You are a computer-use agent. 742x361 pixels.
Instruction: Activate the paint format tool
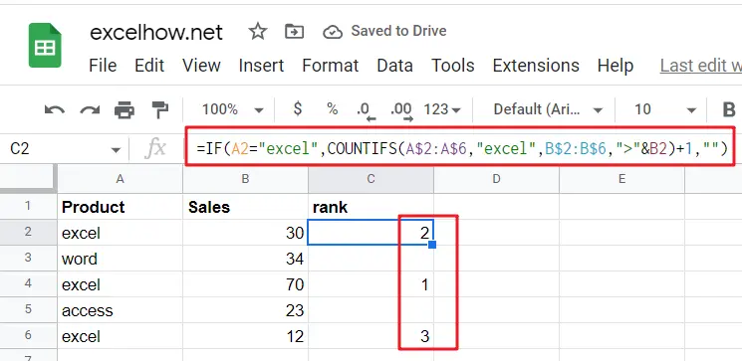(x=160, y=110)
